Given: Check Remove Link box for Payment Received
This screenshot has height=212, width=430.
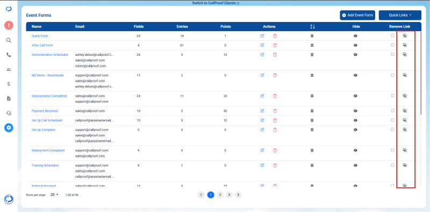Looking at the screenshot, I should point(392,111).
